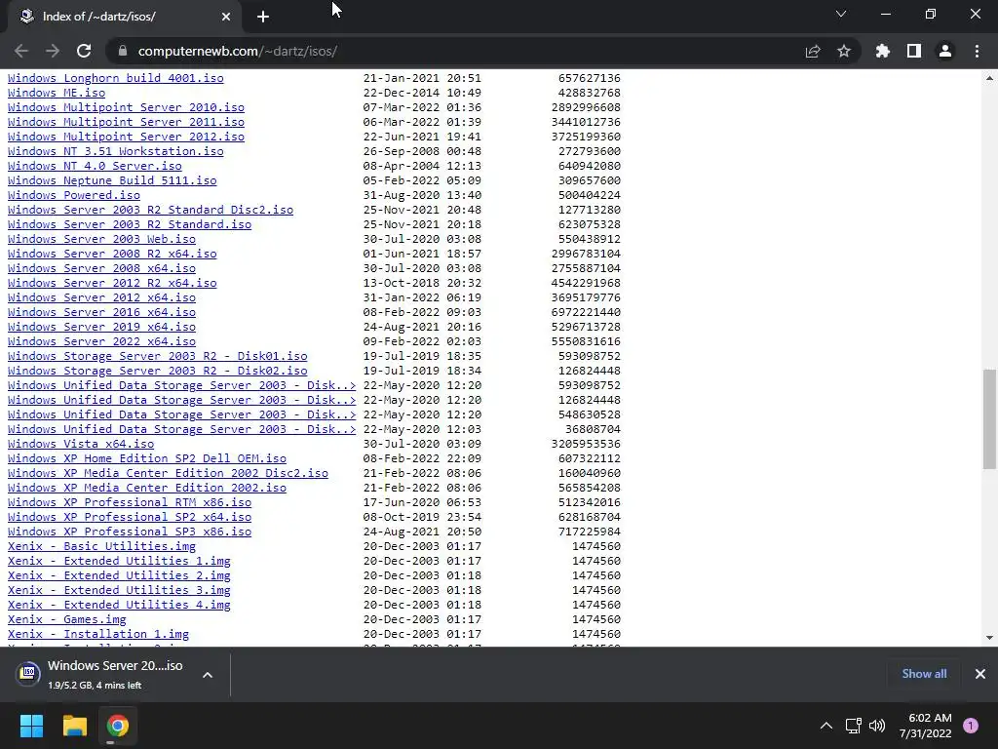Click Windows XP Professional RTM x86.iso
Screen dimensions: 998x749
[x=130, y=502]
